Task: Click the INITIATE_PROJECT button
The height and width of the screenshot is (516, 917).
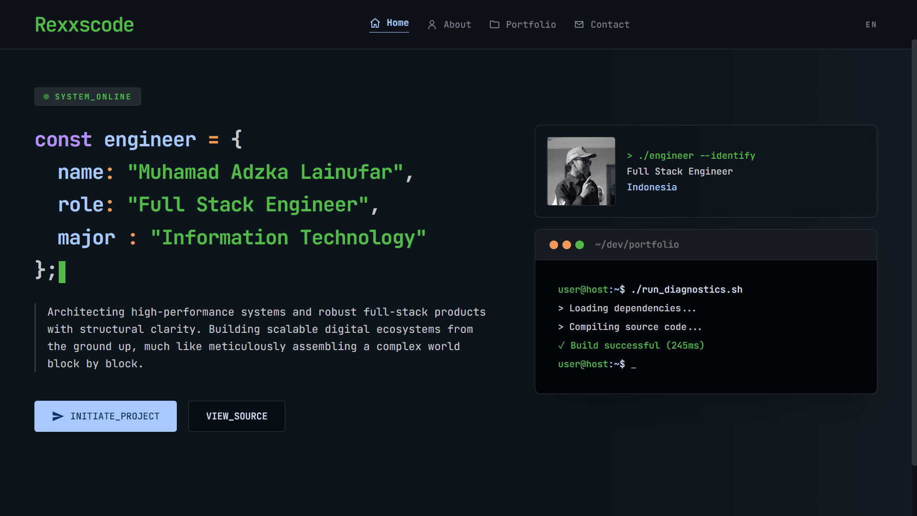Action: point(106,417)
